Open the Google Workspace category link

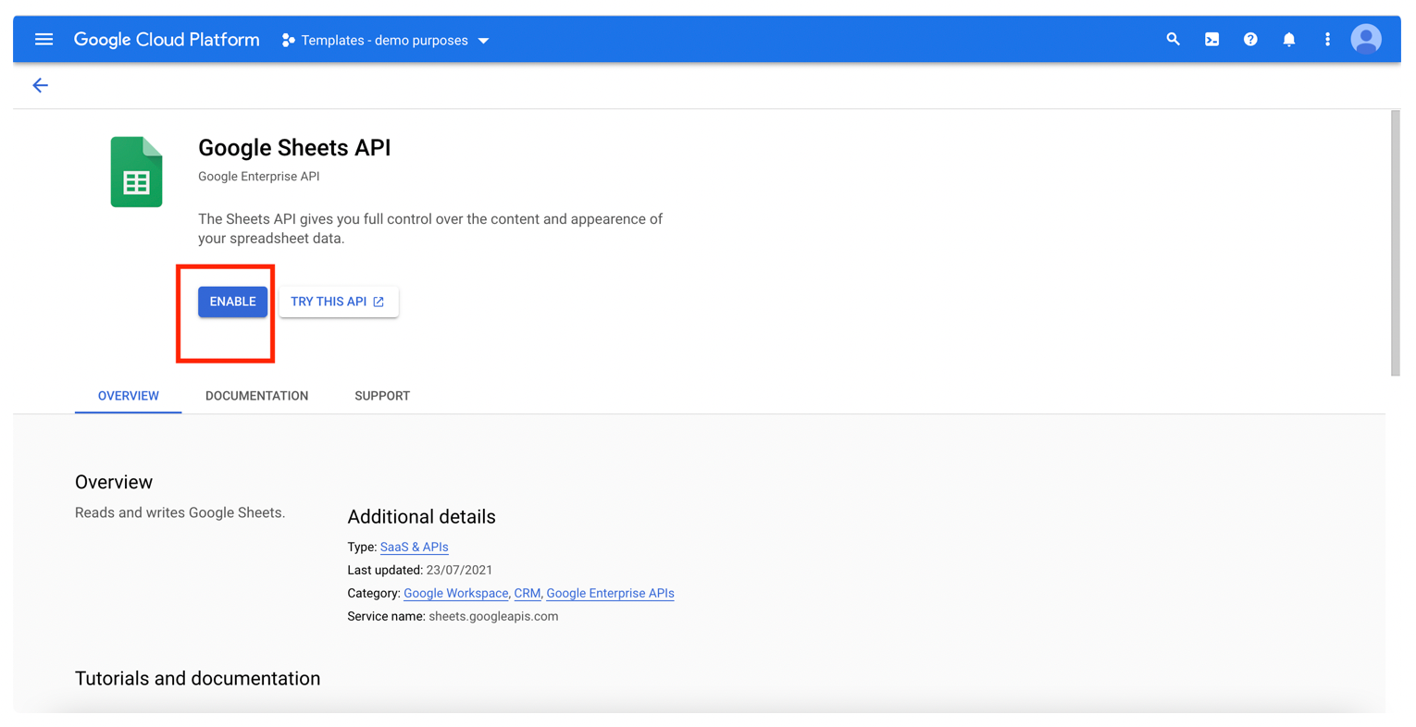click(455, 594)
